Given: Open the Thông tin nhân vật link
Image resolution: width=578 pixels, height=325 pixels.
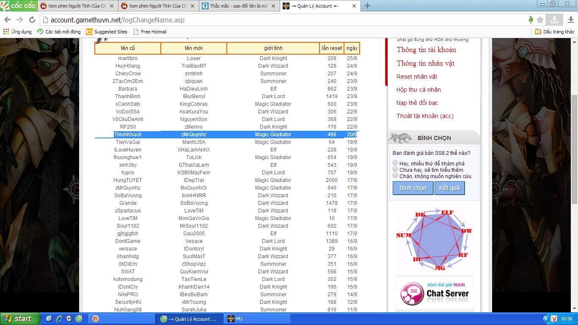Looking at the screenshot, I should point(425,63).
